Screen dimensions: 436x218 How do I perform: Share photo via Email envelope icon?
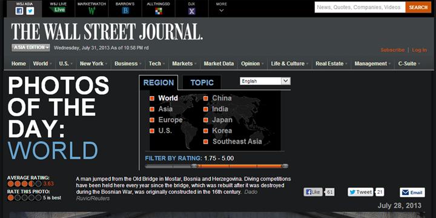[406, 193]
